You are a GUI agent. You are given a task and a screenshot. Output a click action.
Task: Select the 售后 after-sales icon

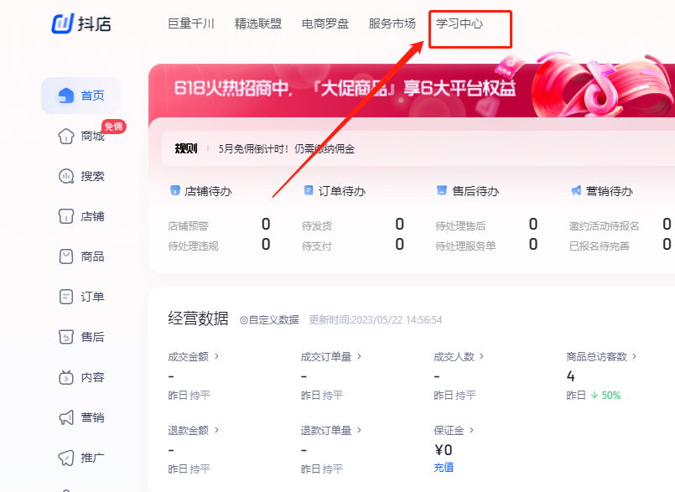(x=66, y=337)
